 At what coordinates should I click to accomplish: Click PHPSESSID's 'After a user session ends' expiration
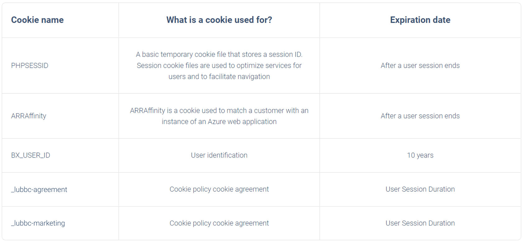[420, 66]
